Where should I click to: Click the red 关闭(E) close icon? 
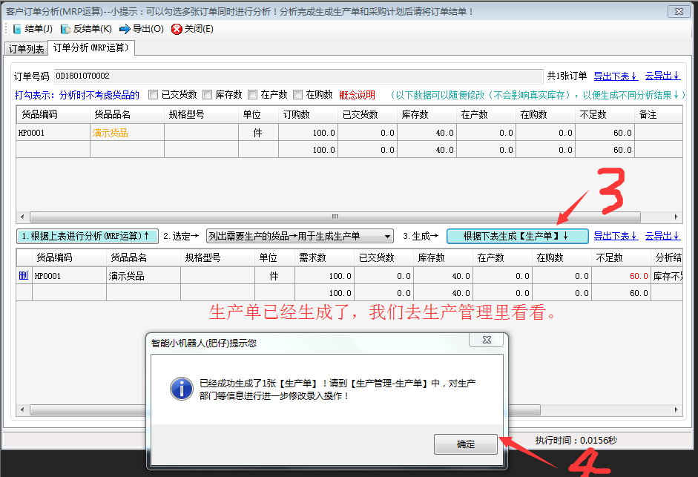pos(177,29)
